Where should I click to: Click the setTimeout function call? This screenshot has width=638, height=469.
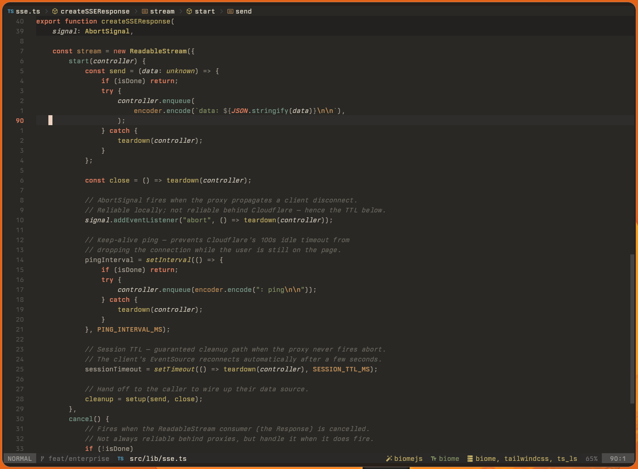pos(174,369)
